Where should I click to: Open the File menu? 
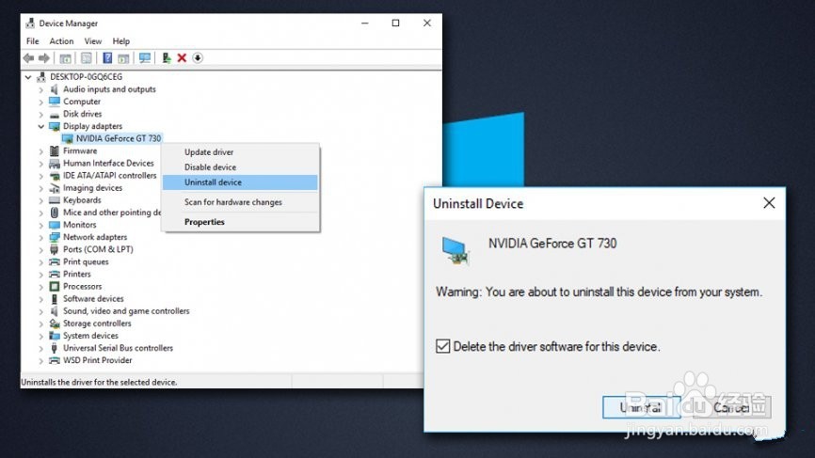[x=32, y=41]
